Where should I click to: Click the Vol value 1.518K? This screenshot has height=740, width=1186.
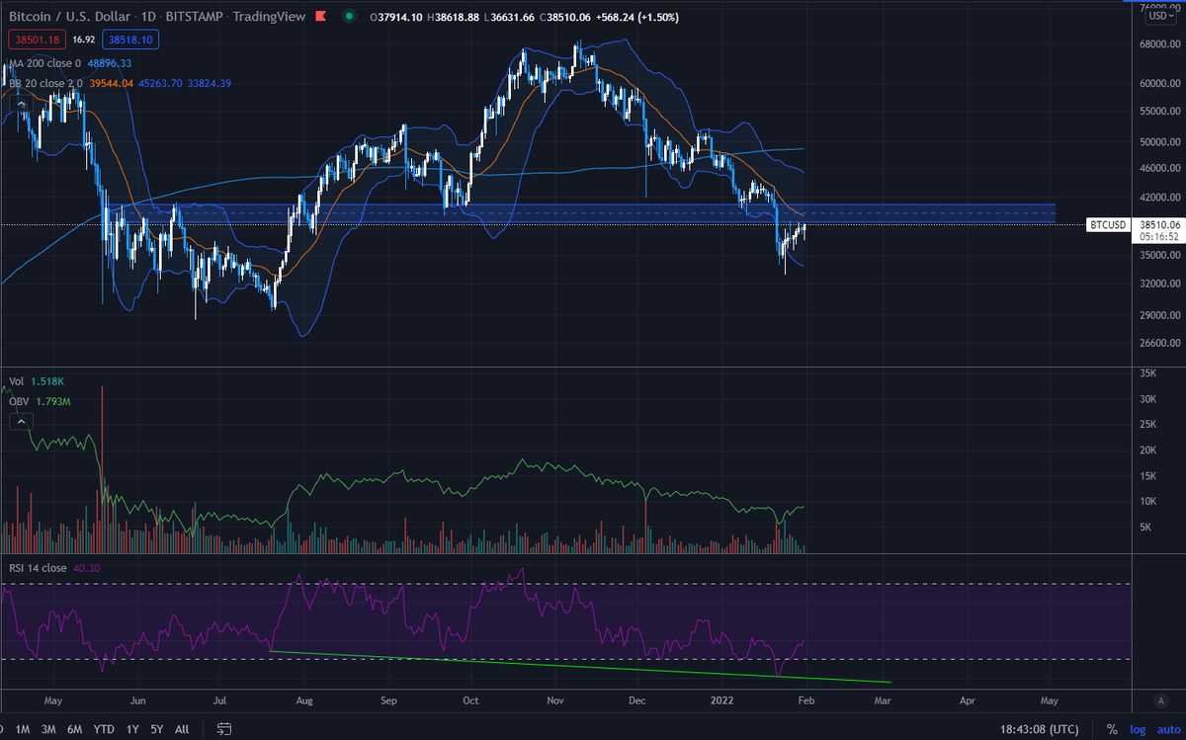pyautogui.click(x=45, y=380)
